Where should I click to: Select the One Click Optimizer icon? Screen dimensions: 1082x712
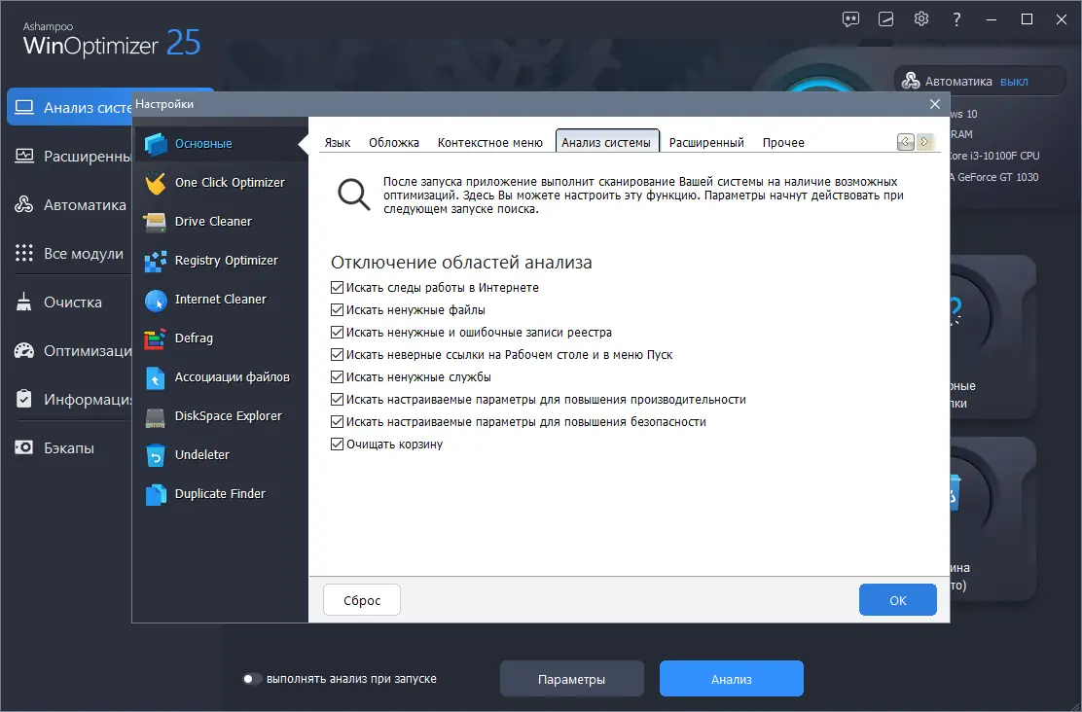coord(156,183)
